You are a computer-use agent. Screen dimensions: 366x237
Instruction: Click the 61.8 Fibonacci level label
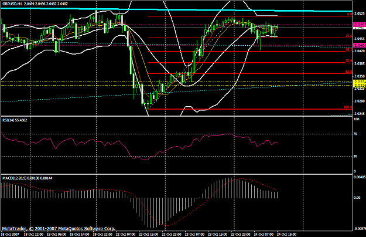pos(349,72)
